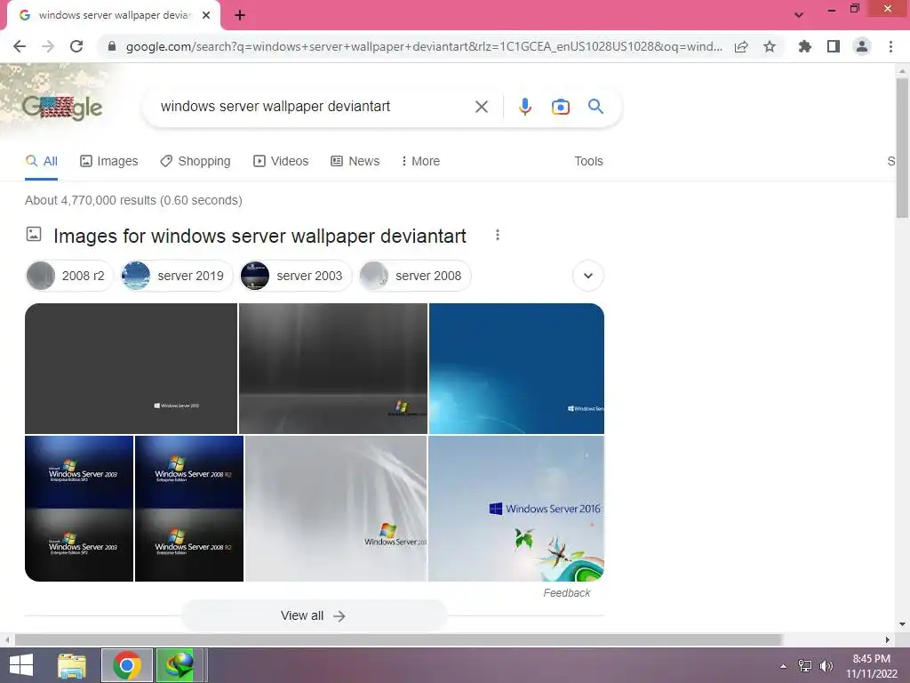
Task: Open Windows Server 2008 R2 Enterprise thumbnail
Action: click(x=189, y=508)
